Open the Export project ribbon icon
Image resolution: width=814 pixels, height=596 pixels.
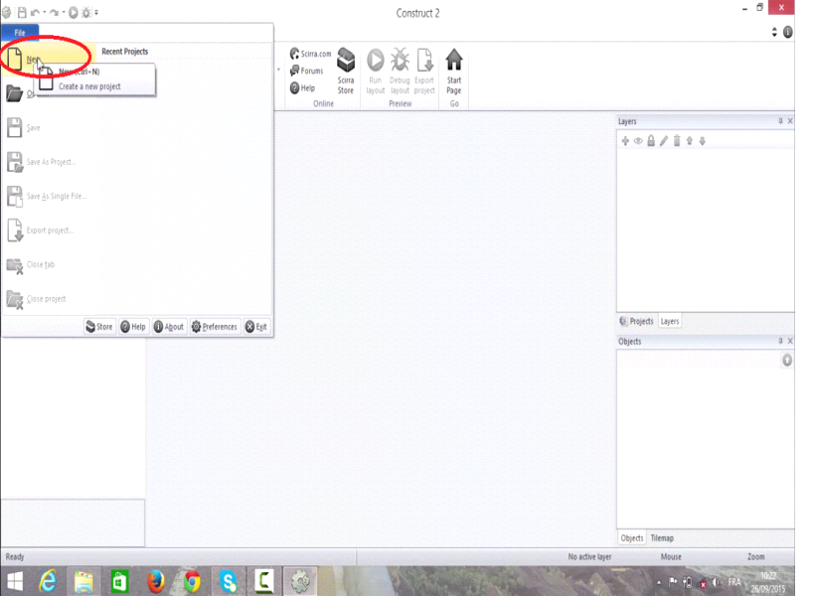coord(424,58)
